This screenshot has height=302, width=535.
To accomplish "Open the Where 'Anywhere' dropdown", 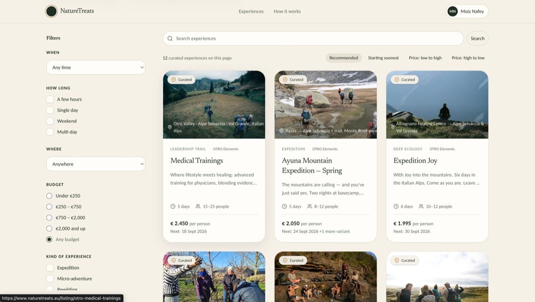I will tap(96, 164).
